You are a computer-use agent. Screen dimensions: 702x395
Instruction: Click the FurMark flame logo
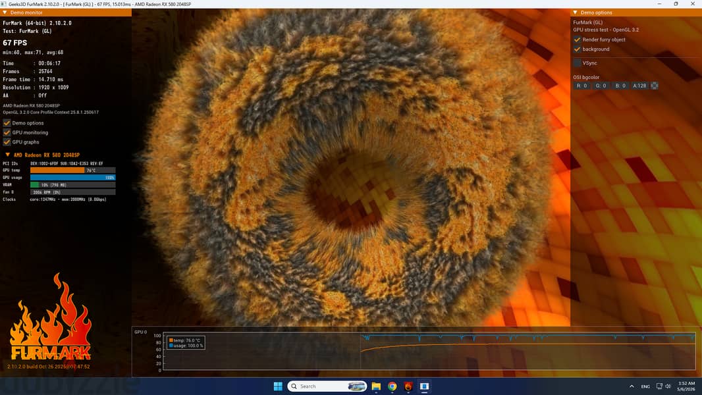click(x=51, y=317)
